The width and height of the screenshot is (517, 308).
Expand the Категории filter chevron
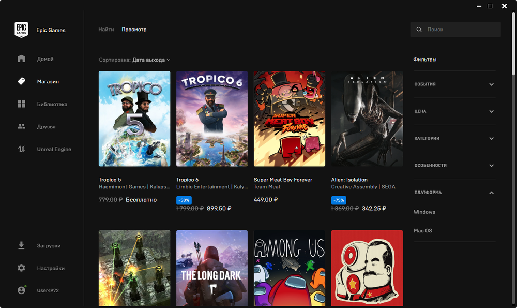[x=491, y=138]
